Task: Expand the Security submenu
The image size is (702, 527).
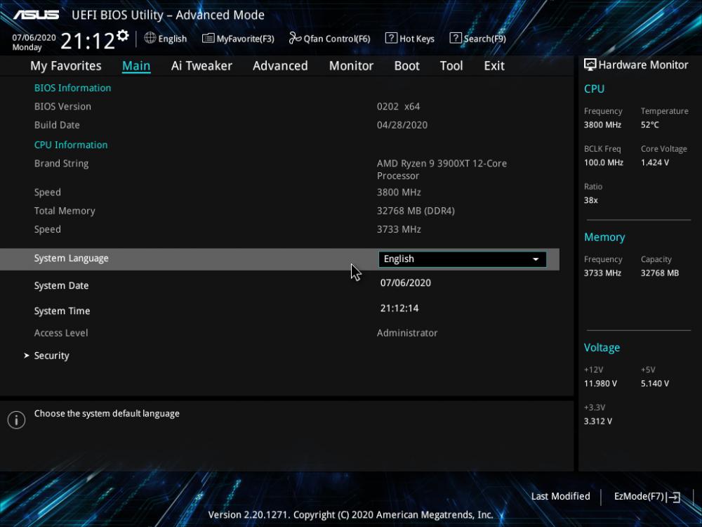Action: [51, 356]
